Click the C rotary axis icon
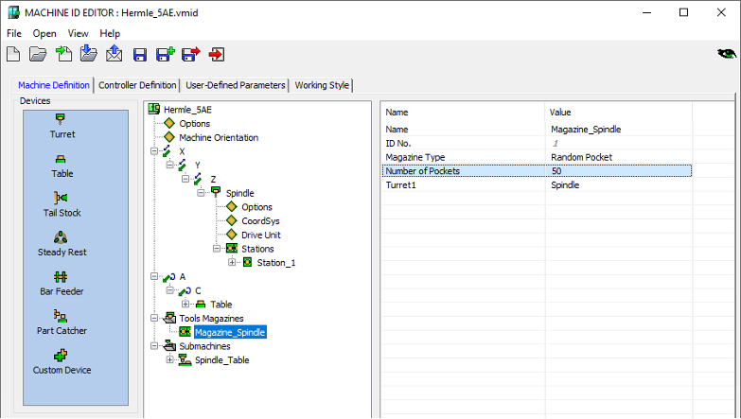This screenshot has width=741, height=419. point(185,291)
